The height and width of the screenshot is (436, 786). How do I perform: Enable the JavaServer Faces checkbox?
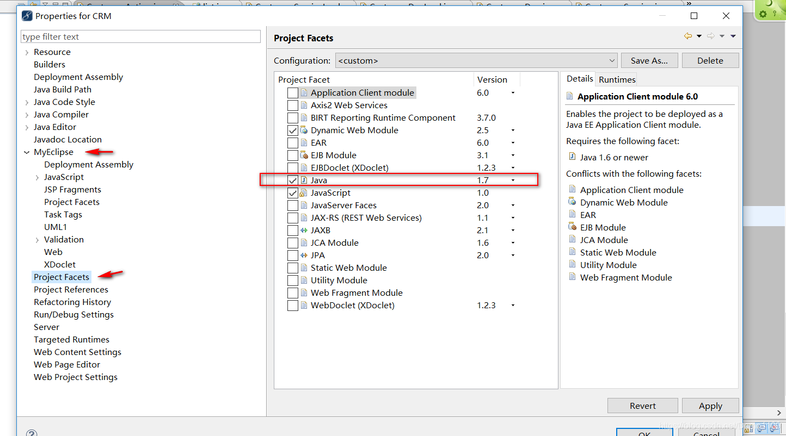293,205
